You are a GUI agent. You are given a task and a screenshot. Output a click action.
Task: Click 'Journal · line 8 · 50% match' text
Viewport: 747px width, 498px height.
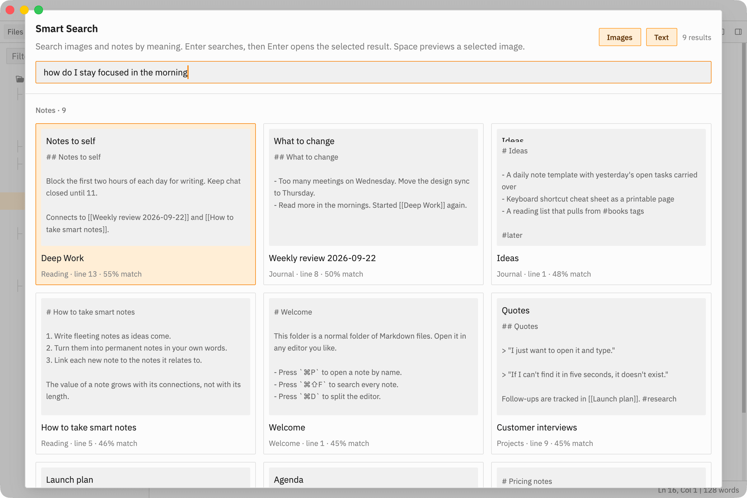click(x=316, y=274)
